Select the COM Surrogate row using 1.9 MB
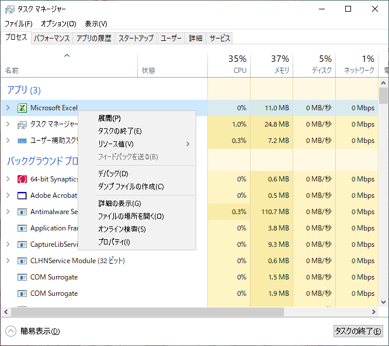Screen dimensions: 389x346 (x=190, y=293)
